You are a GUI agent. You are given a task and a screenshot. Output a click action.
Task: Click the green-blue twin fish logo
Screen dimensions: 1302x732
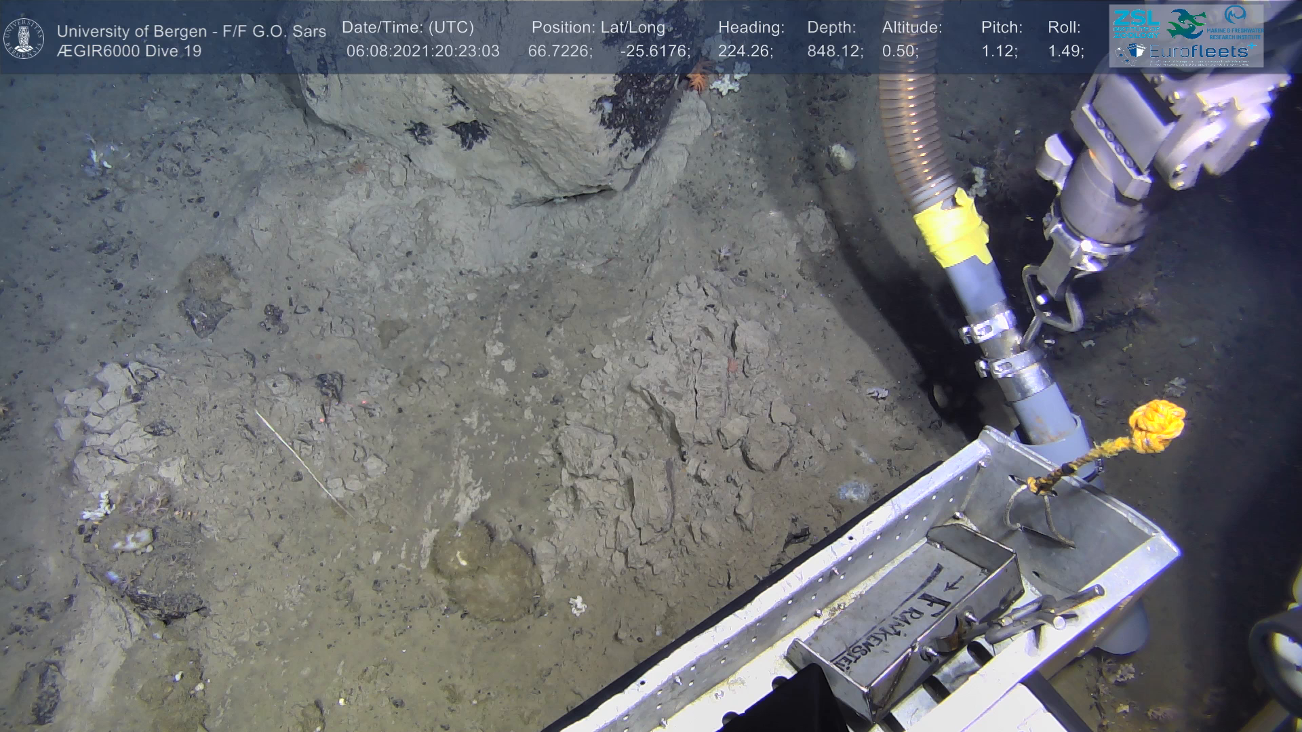tap(1186, 24)
